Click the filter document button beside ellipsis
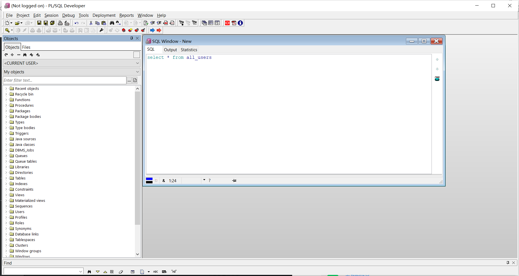The height and width of the screenshot is (276, 519). coord(135,80)
